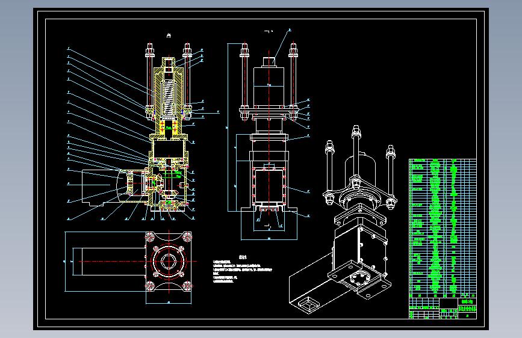
Task: Click the side elevation view with red centerline
Action: click(x=269, y=135)
